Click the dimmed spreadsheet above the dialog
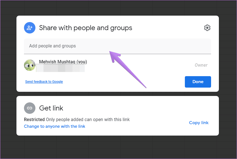Viewport: 237px width, 159px height. pos(118,8)
